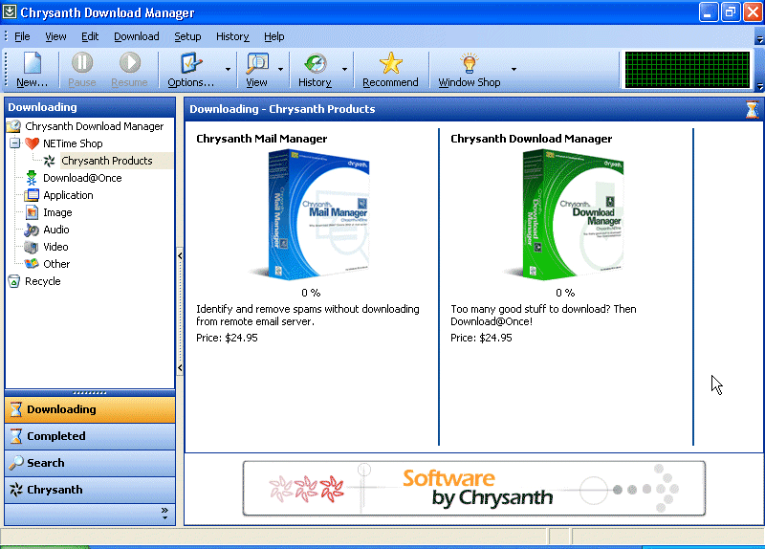Image resolution: width=765 pixels, height=549 pixels.
Task: Click the Software by Chrysanth banner
Action: point(473,487)
